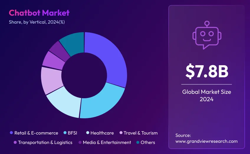The image size is (250, 154).
Task: Select the Others legend label
Action: pos(148,142)
